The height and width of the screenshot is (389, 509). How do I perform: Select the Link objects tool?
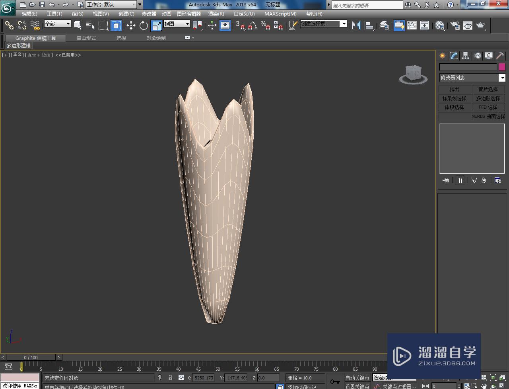pos(9,25)
